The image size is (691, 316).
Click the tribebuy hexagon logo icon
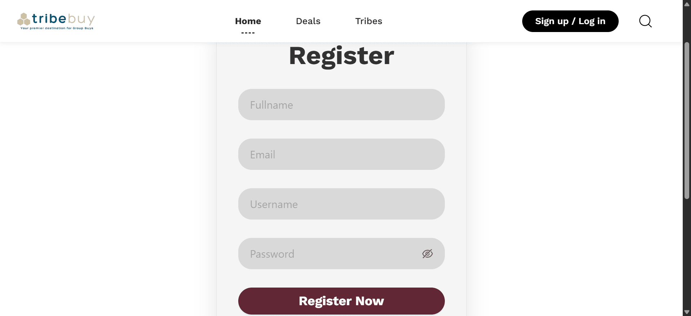[x=24, y=19]
